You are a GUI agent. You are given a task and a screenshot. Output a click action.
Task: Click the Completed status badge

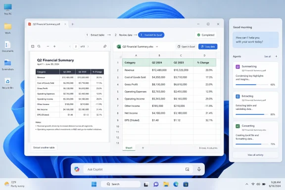click(206, 35)
